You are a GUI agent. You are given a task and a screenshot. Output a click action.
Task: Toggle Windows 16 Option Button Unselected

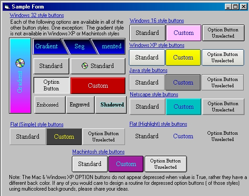click(x=223, y=33)
